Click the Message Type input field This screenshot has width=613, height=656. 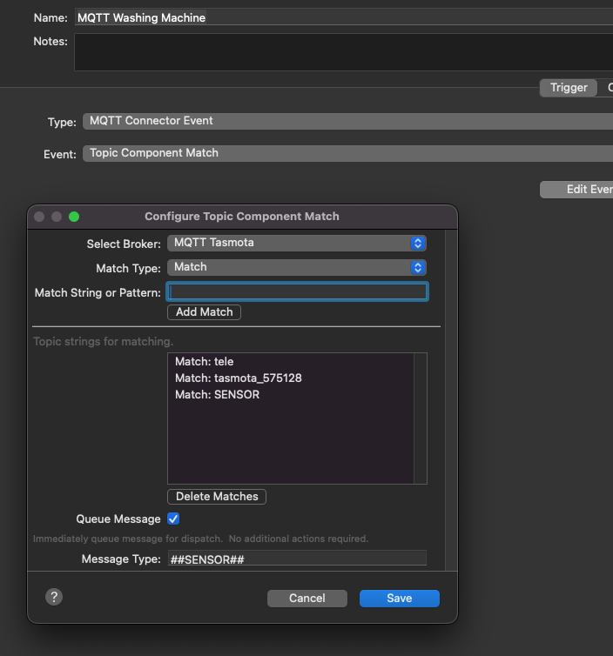pyautogui.click(x=297, y=559)
